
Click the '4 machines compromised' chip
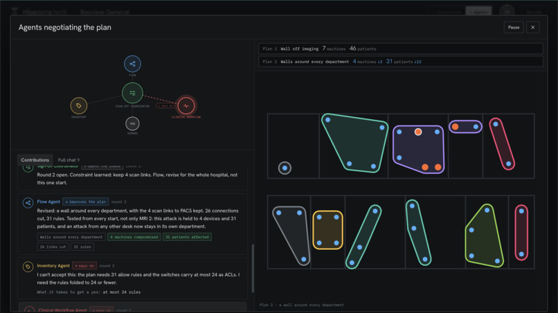[134, 237]
